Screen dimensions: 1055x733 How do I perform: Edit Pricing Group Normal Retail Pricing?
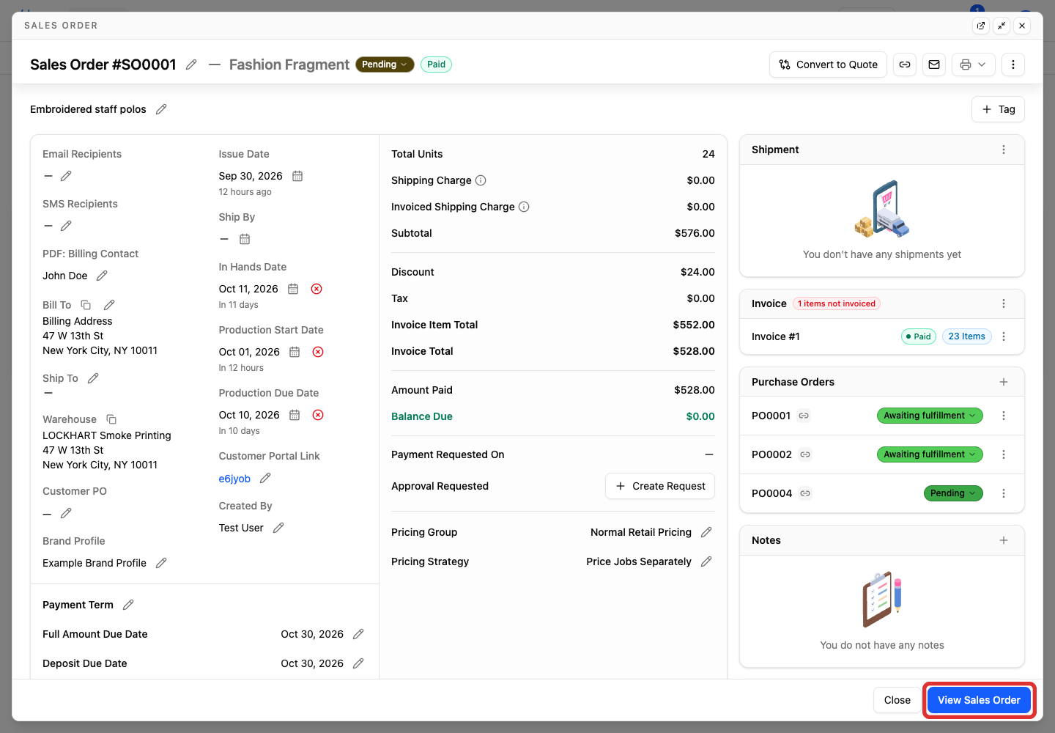click(x=706, y=532)
